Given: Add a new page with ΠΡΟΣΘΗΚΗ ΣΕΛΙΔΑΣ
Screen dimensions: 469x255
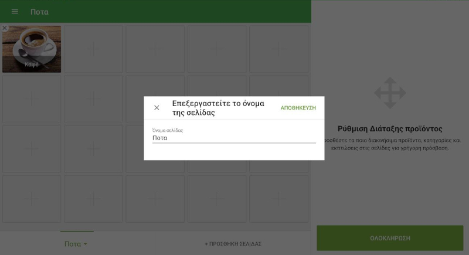Looking at the screenshot, I should pos(233,244).
